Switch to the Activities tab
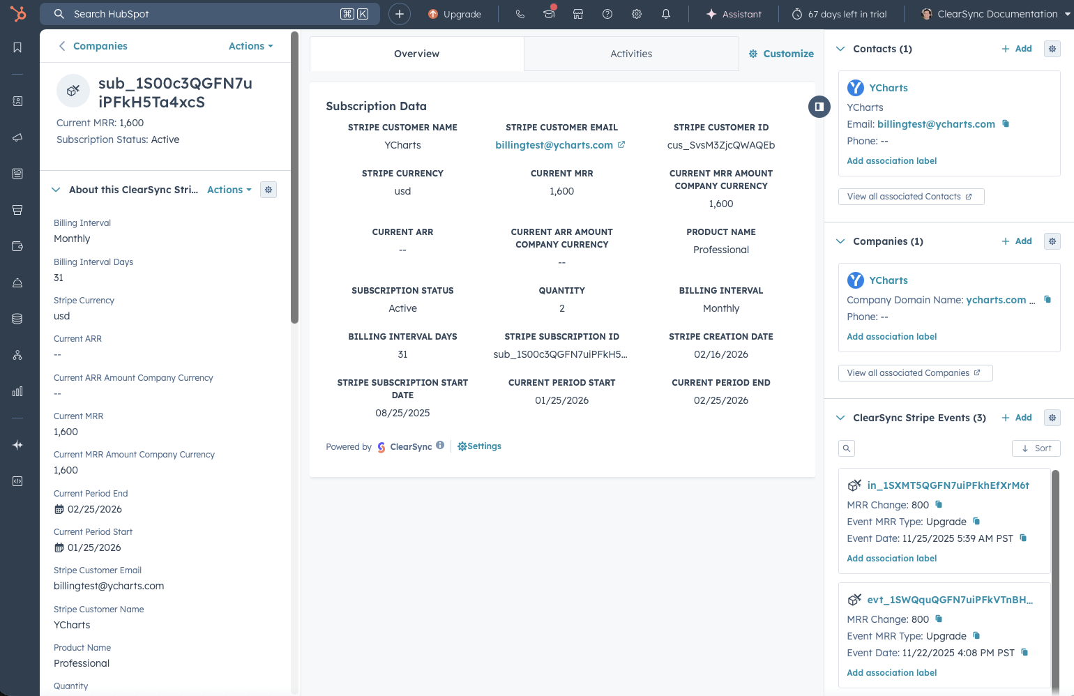1074x696 pixels. [x=631, y=54]
